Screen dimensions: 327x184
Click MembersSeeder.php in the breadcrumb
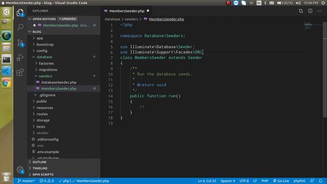click(x=167, y=19)
